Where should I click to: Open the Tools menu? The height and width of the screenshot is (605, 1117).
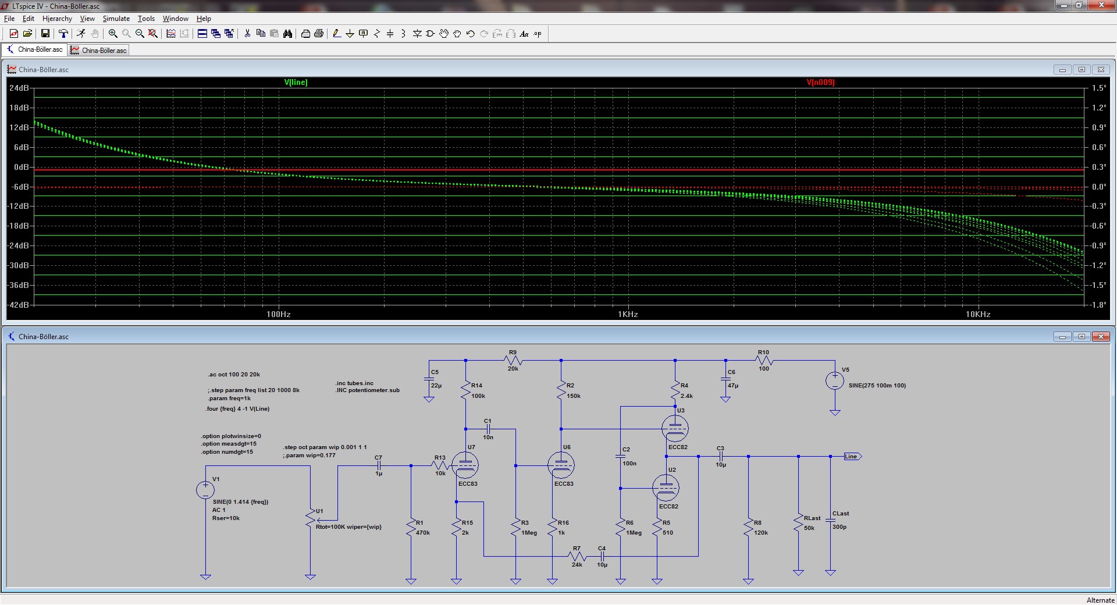tap(146, 19)
